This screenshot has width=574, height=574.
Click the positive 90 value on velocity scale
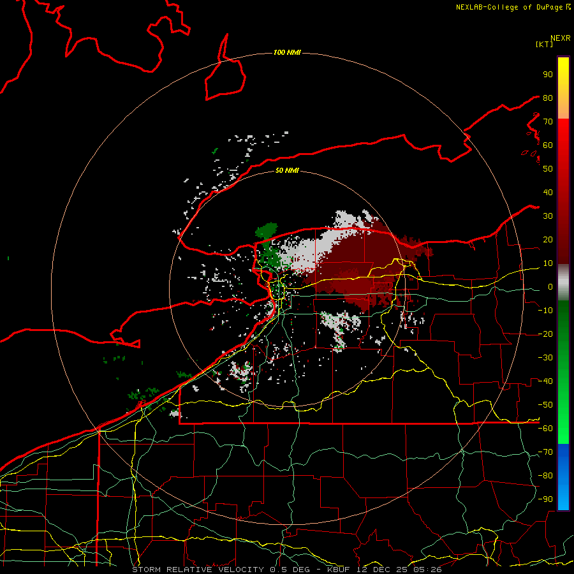(548, 75)
